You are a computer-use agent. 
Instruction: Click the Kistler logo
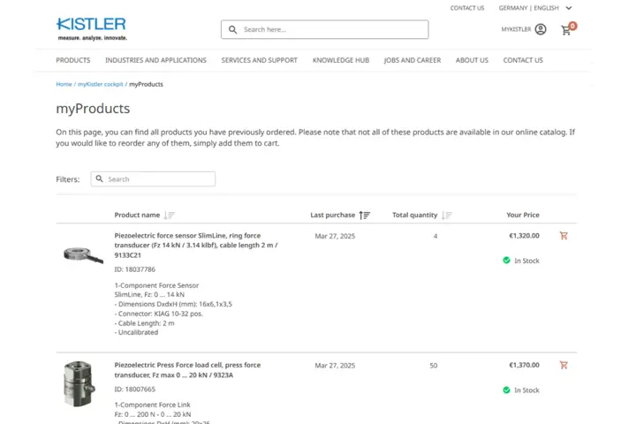pyautogui.click(x=91, y=28)
